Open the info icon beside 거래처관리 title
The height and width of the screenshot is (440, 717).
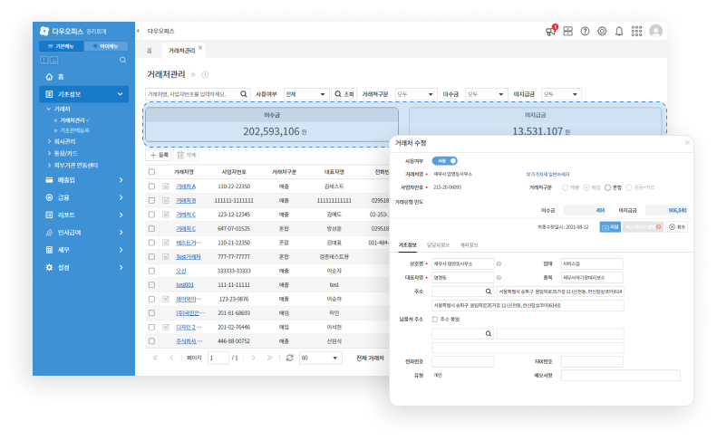coord(205,74)
